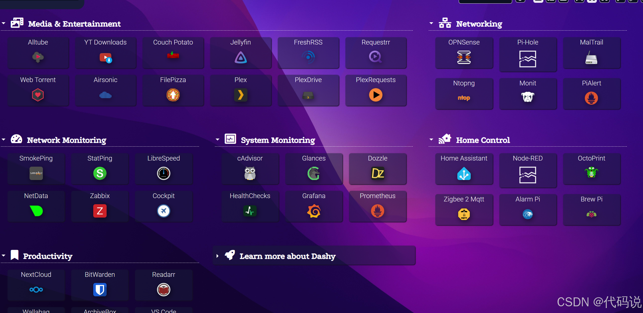
Task: Collapse Network Monitoring section arrow
Action: tap(4, 139)
